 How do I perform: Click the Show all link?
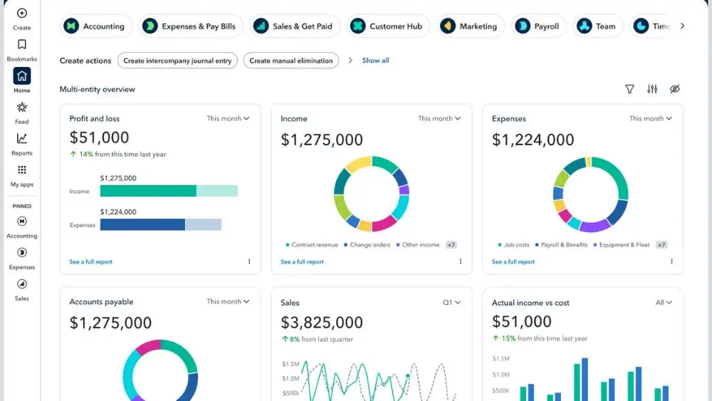click(x=375, y=61)
